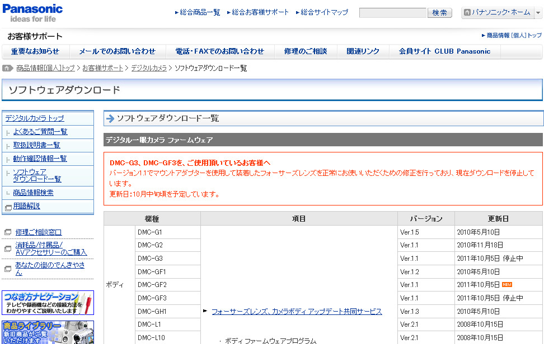Open よくあるご質問一覧 in the sidebar
The width and height of the screenshot is (544, 344).
tap(40, 132)
